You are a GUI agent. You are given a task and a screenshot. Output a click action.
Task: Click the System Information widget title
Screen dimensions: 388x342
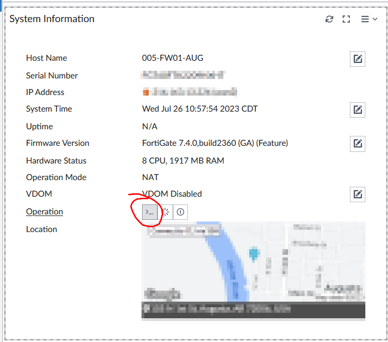pyautogui.click(x=52, y=19)
